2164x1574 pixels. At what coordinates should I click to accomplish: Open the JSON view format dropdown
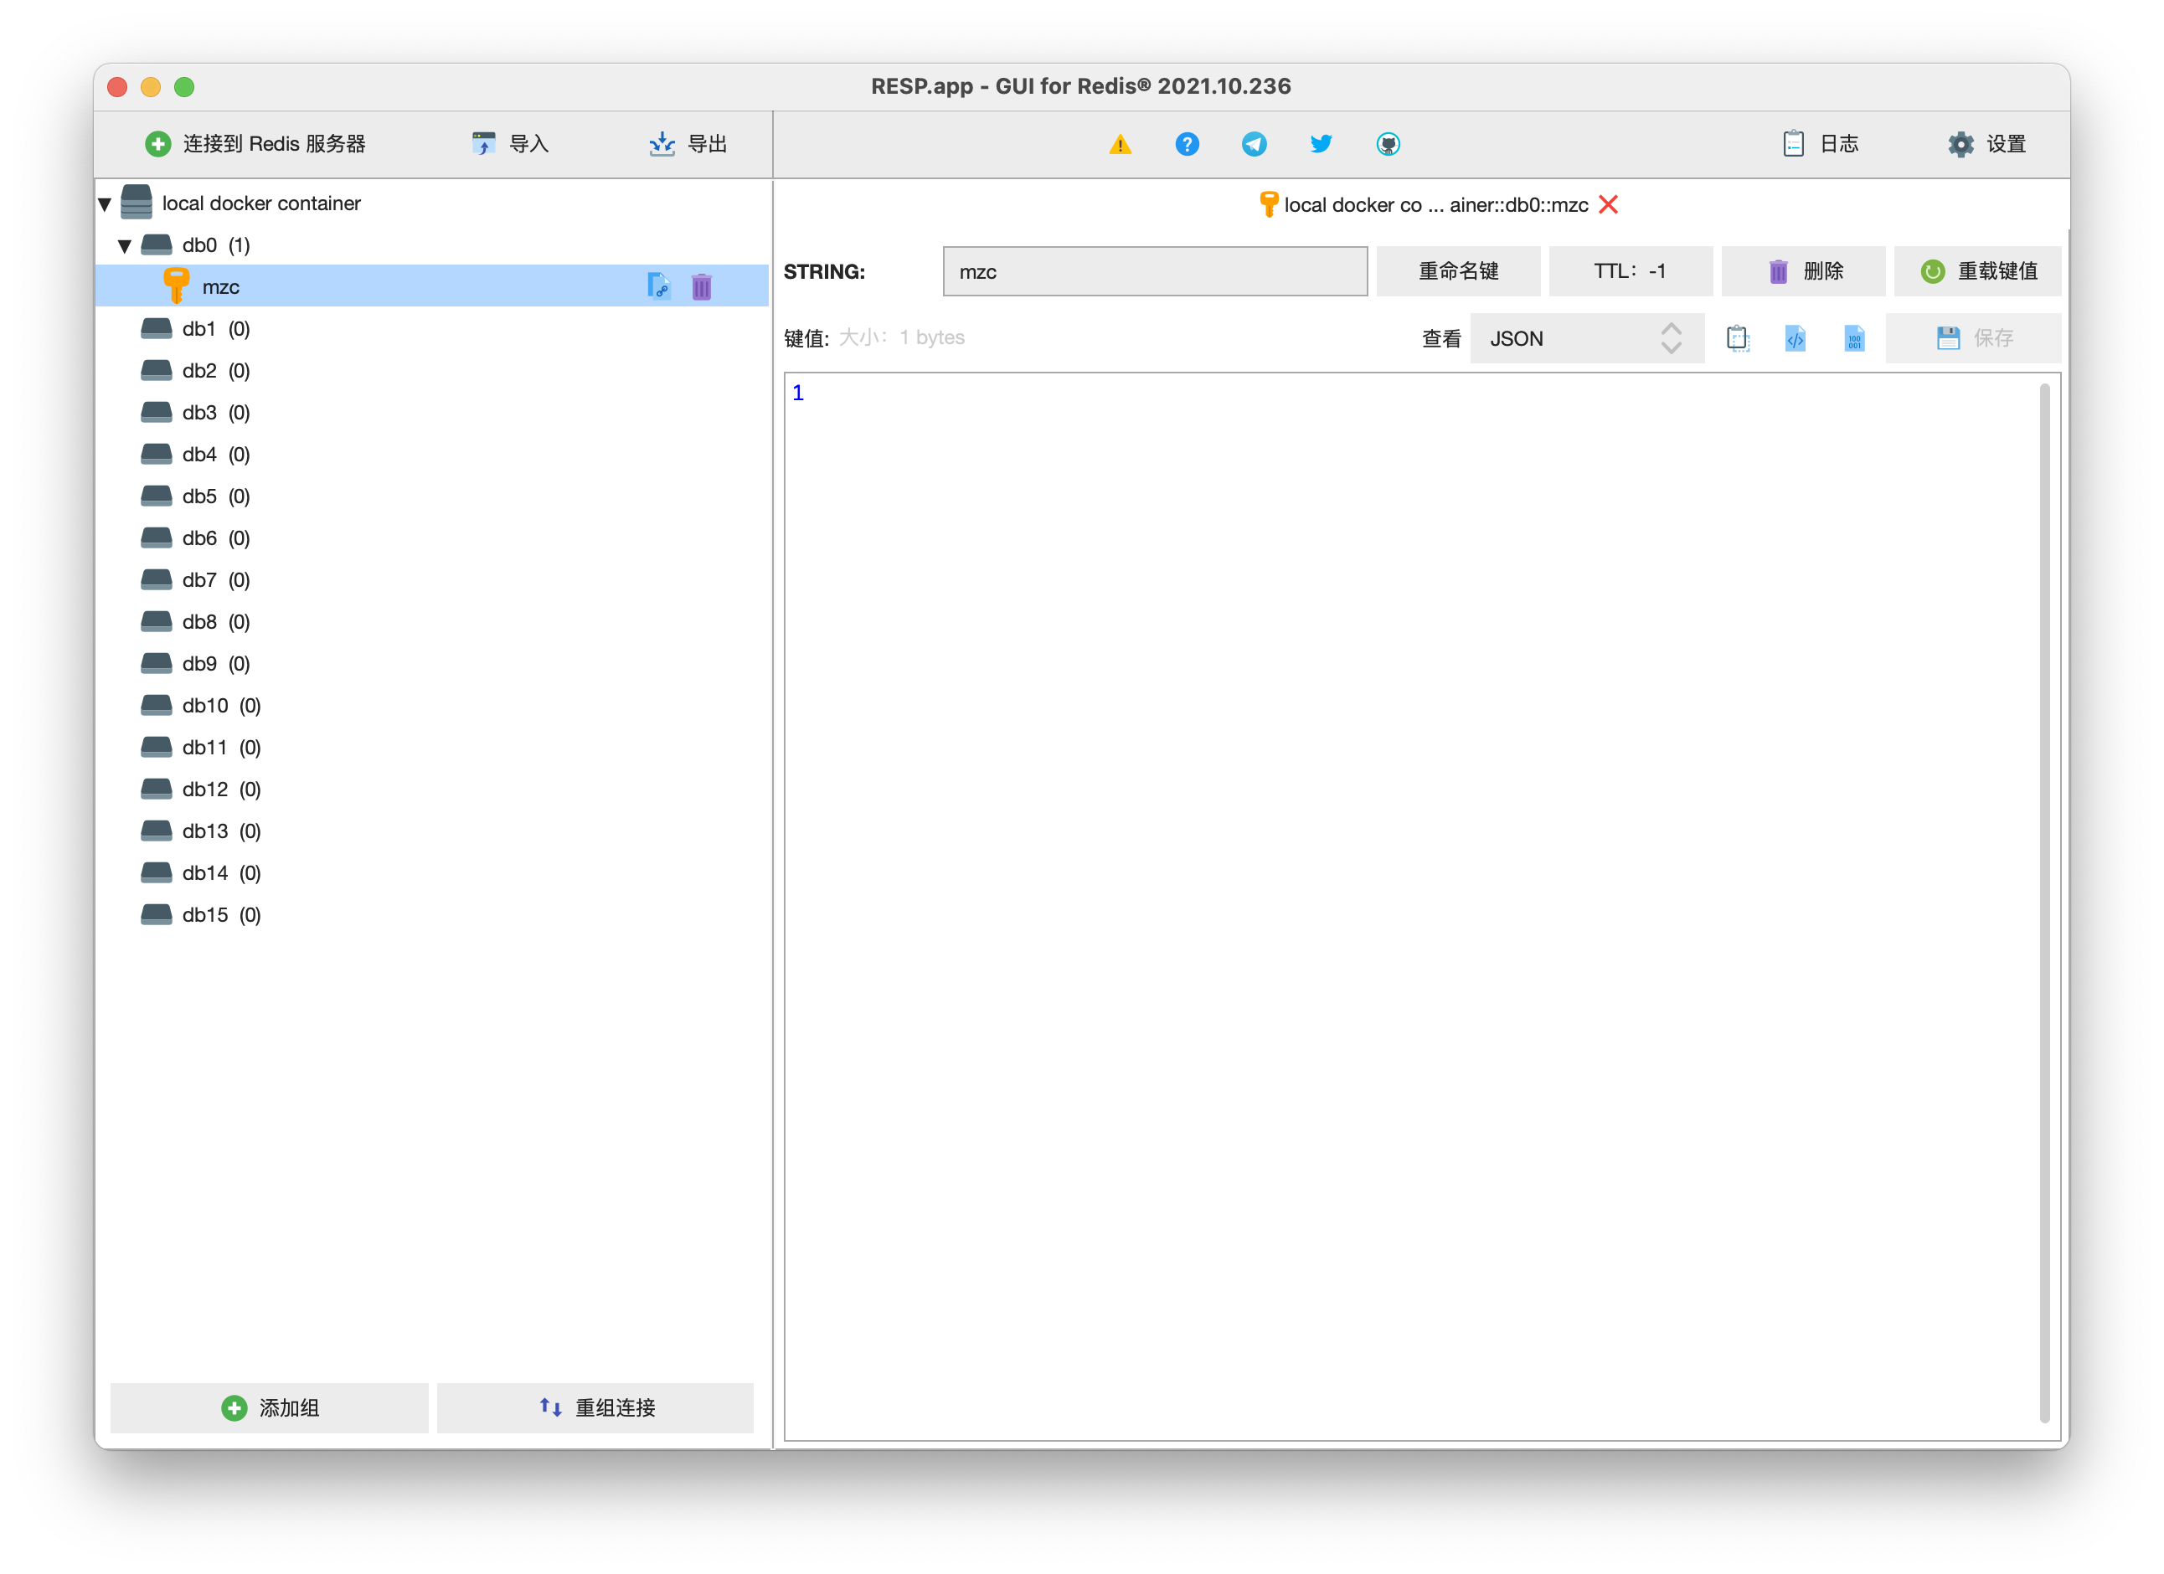click(x=1586, y=337)
